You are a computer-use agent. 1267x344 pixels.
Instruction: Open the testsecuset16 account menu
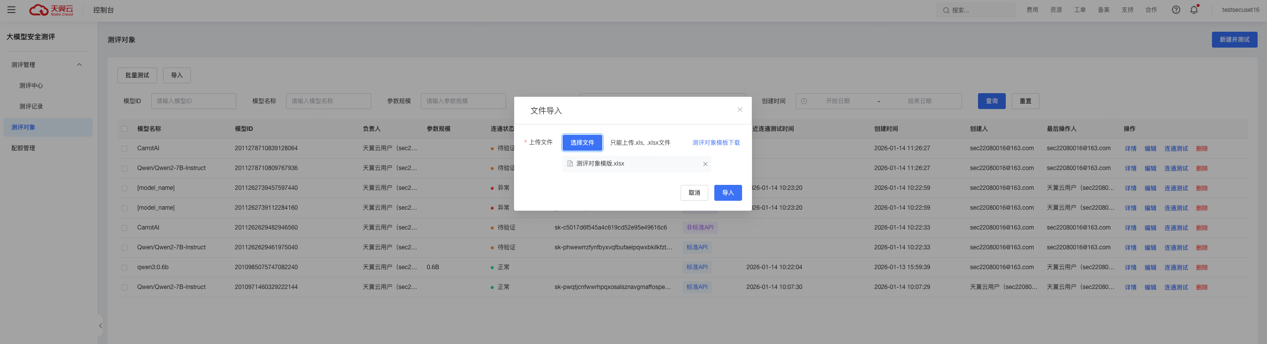1240,10
